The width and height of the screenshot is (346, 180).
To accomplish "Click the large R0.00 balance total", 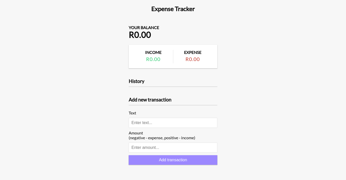I will [x=140, y=35].
